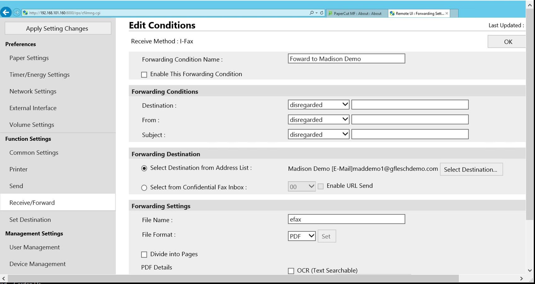Open the search dropdown in the address bar

click(315, 13)
